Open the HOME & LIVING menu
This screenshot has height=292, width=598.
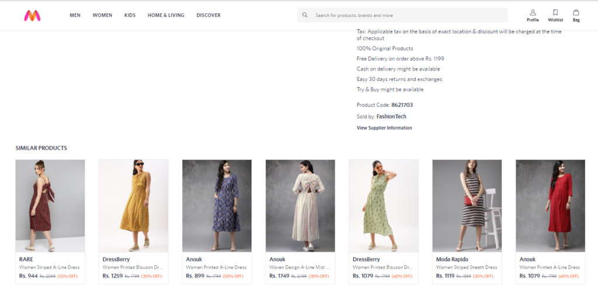[166, 15]
